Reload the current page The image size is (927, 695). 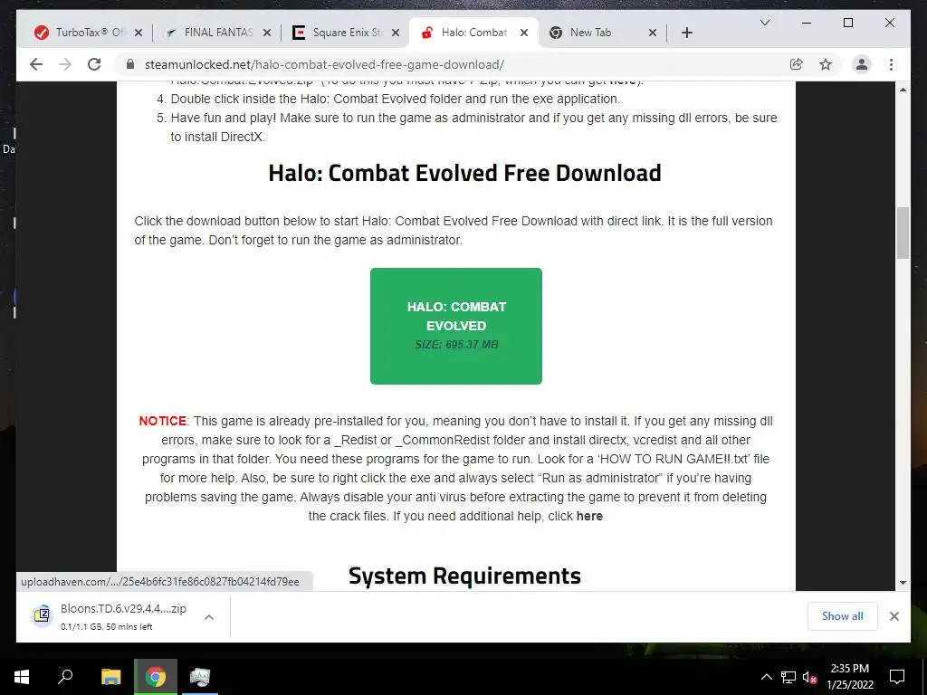pos(94,64)
